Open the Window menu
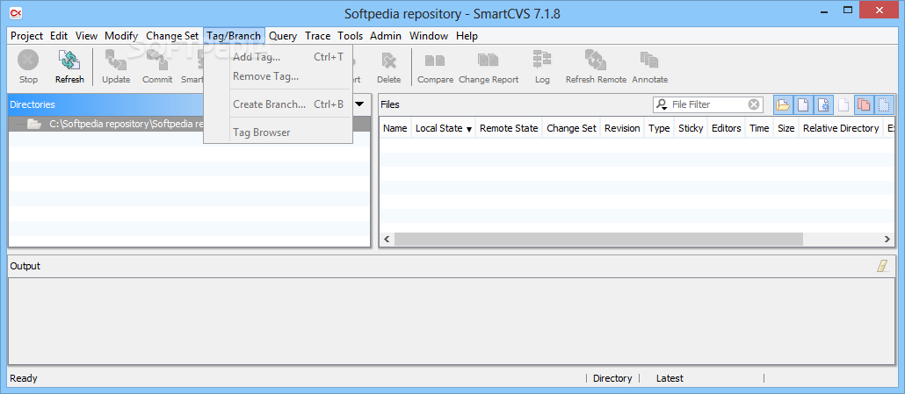The image size is (905, 394). (x=429, y=36)
